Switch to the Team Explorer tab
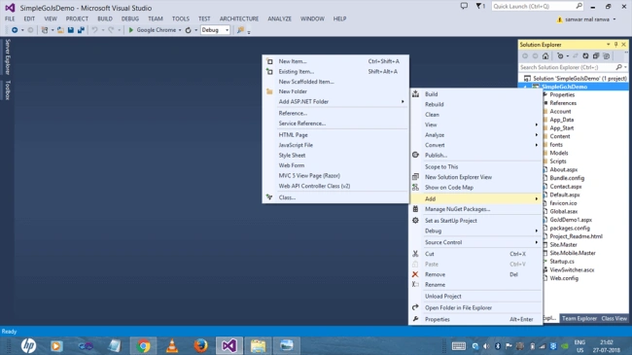The height and width of the screenshot is (355, 632). pyautogui.click(x=579, y=318)
